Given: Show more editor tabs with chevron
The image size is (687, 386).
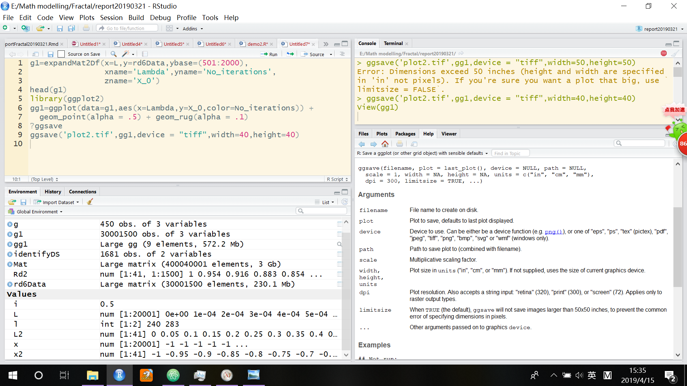Looking at the screenshot, I should tap(326, 44).
